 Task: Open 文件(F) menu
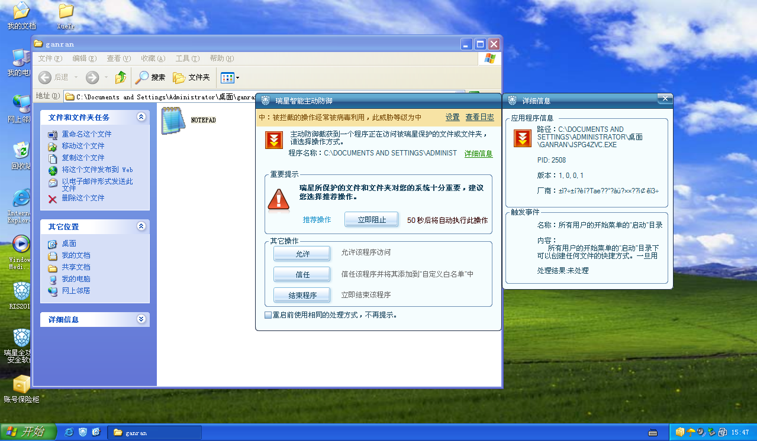click(50, 59)
